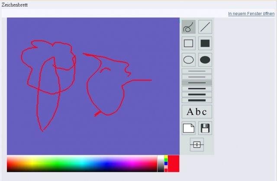Choose the yellow preset color swatch

point(166,157)
